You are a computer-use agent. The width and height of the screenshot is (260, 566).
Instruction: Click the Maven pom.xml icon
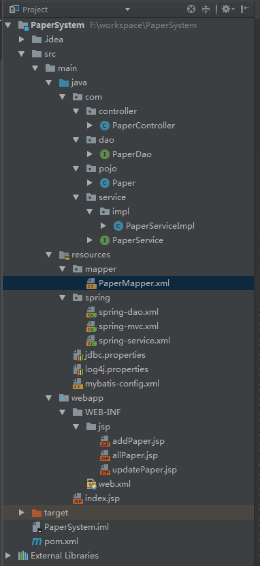coord(37,541)
